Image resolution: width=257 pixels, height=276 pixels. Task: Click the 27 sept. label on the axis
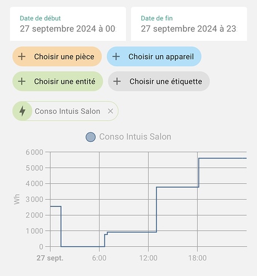pyautogui.click(x=50, y=258)
